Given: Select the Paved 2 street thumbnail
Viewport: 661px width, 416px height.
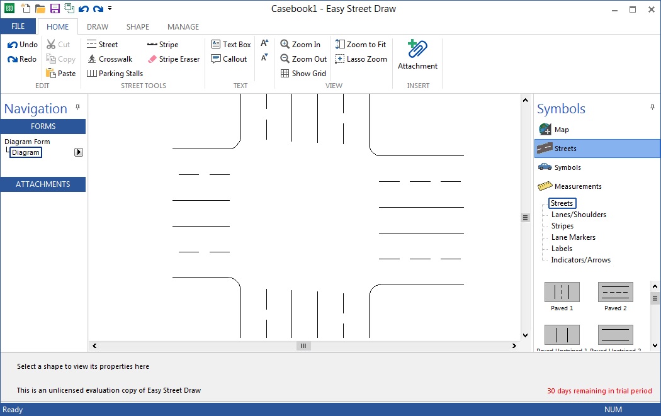Looking at the screenshot, I should click(x=615, y=292).
